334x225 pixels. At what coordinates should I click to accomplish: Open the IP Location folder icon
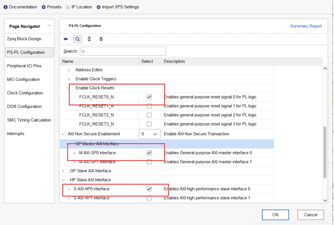(x=68, y=7)
